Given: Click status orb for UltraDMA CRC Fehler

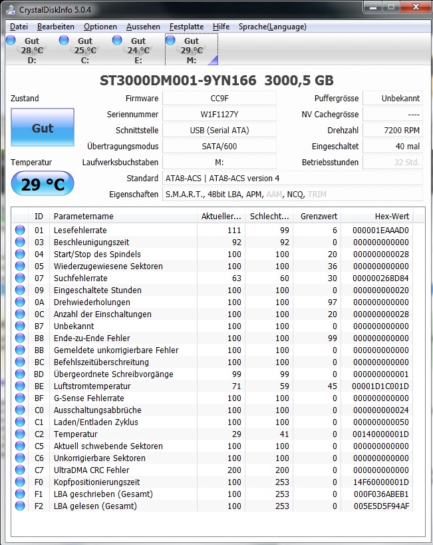Looking at the screenshot, I should [x=20, y=470].
